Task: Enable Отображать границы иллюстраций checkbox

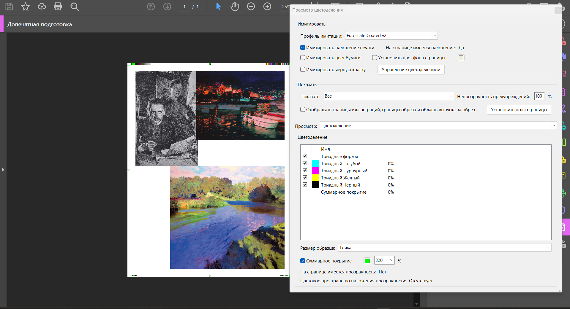Action: [x=303, y=110]
